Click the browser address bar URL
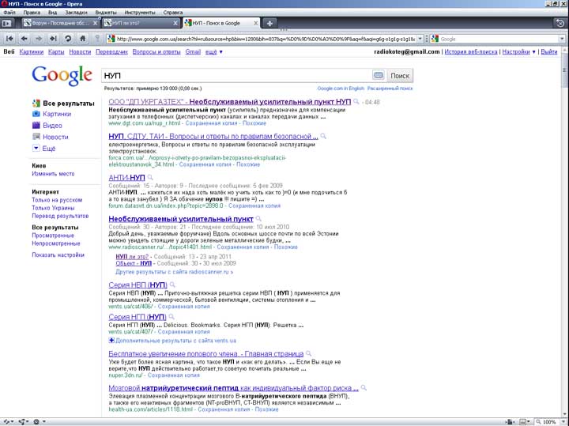 [x=265, y=39]
